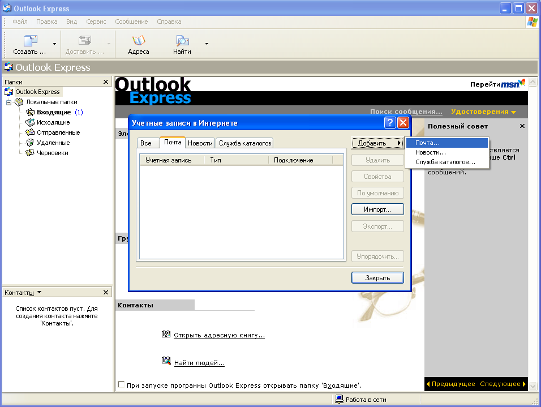Viewport: 541px width, 407px height.
Task: Open the Найти людей link
Action: pos(199,363)
